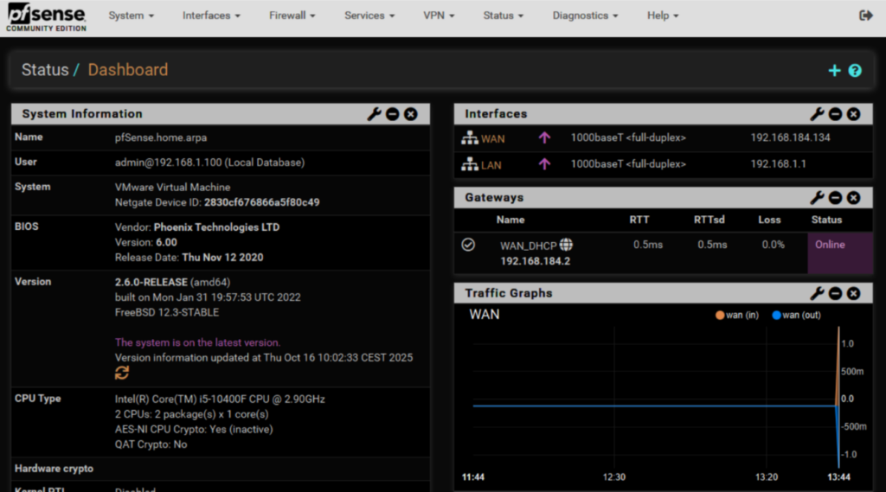The height and width of the screenshot is (492, 886).
Task: Click the logout icon in top navbar
Action: pyautogui.click(x=865, y=16)
